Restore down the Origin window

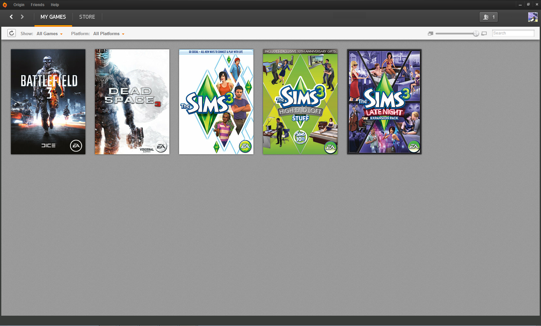click(528, 5)
